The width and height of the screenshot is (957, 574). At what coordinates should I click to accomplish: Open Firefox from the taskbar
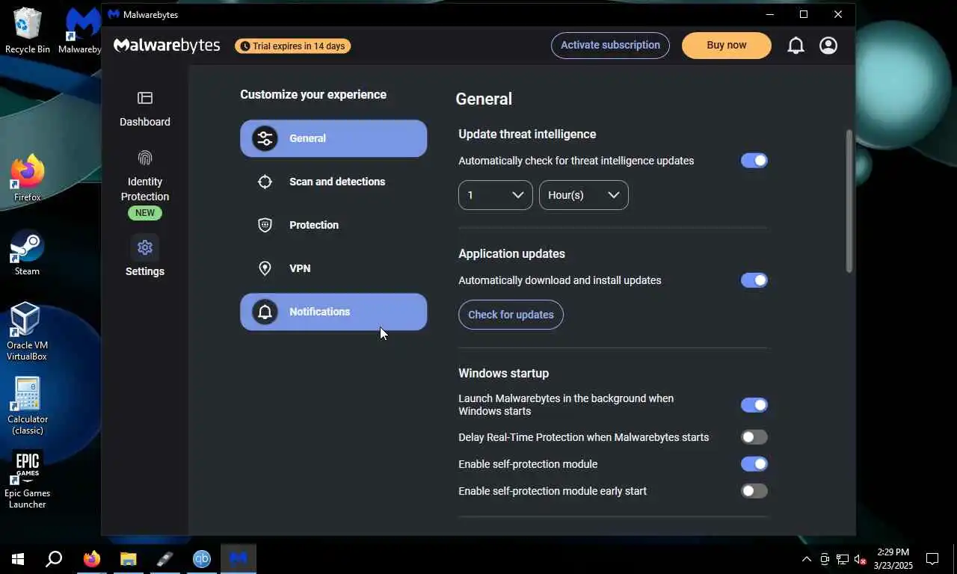point(92,558)
